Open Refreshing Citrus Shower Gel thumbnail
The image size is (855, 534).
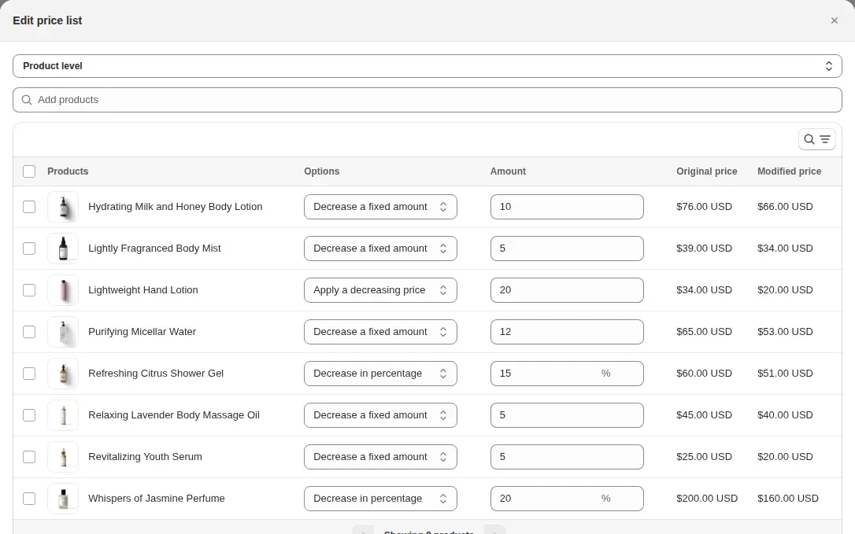(63, 374)
